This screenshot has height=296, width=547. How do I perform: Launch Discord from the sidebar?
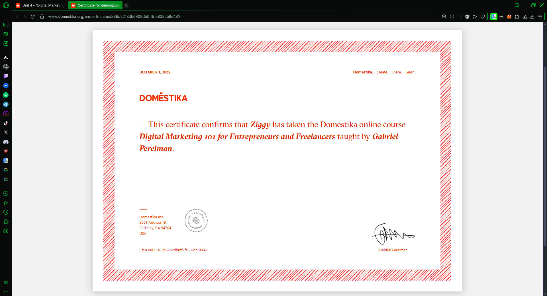pyautogui.click(x=6, y=142)
